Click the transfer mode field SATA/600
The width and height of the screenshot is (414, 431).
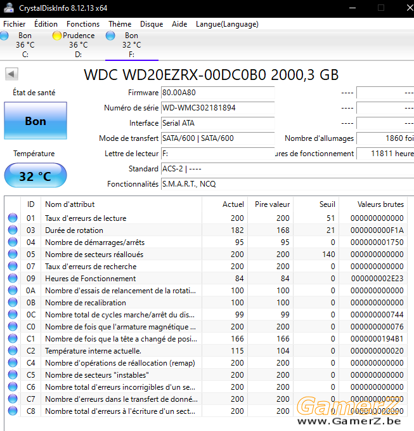click(x=217, y=138)
